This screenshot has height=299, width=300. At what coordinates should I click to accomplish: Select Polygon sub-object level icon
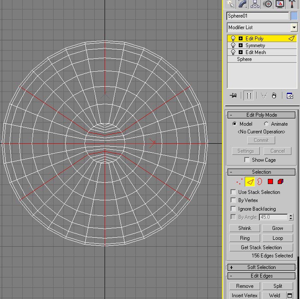270,181
